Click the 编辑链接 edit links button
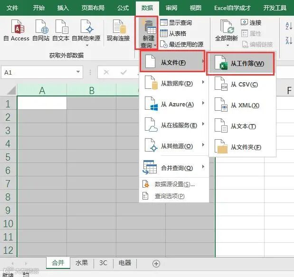294x277 pixels. [257, 45]
